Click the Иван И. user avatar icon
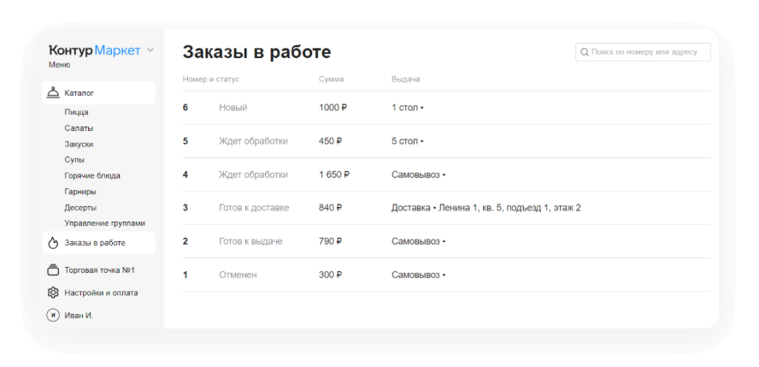This screenshot has width=759, height=367. (53, 315)
